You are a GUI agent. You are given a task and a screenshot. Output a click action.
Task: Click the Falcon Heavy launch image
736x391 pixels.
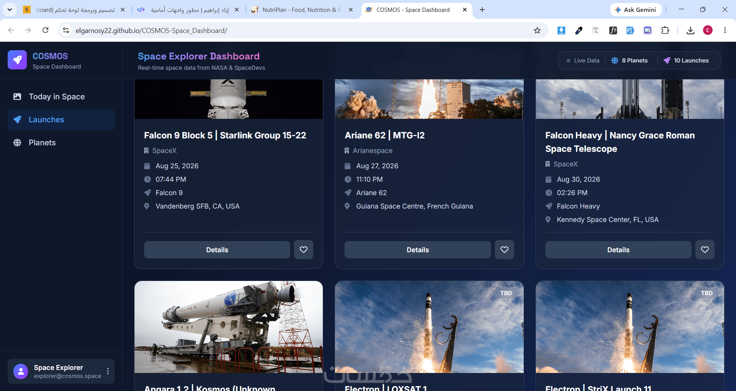tap(630, 99)
